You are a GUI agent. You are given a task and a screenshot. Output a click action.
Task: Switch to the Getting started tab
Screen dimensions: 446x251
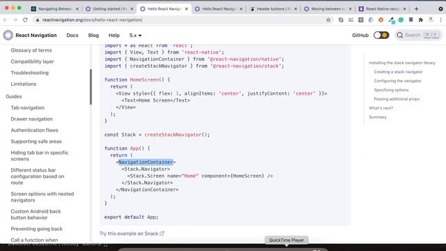click(x=109, y=9)
